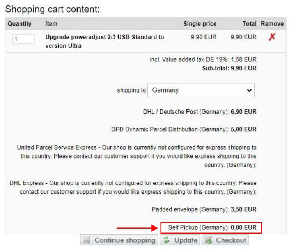Click the Remove column header
The height and width of the screenshot is (252, 289).
[272, 24]
